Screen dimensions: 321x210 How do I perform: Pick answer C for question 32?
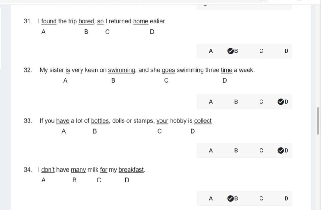(x=261, y=102)
